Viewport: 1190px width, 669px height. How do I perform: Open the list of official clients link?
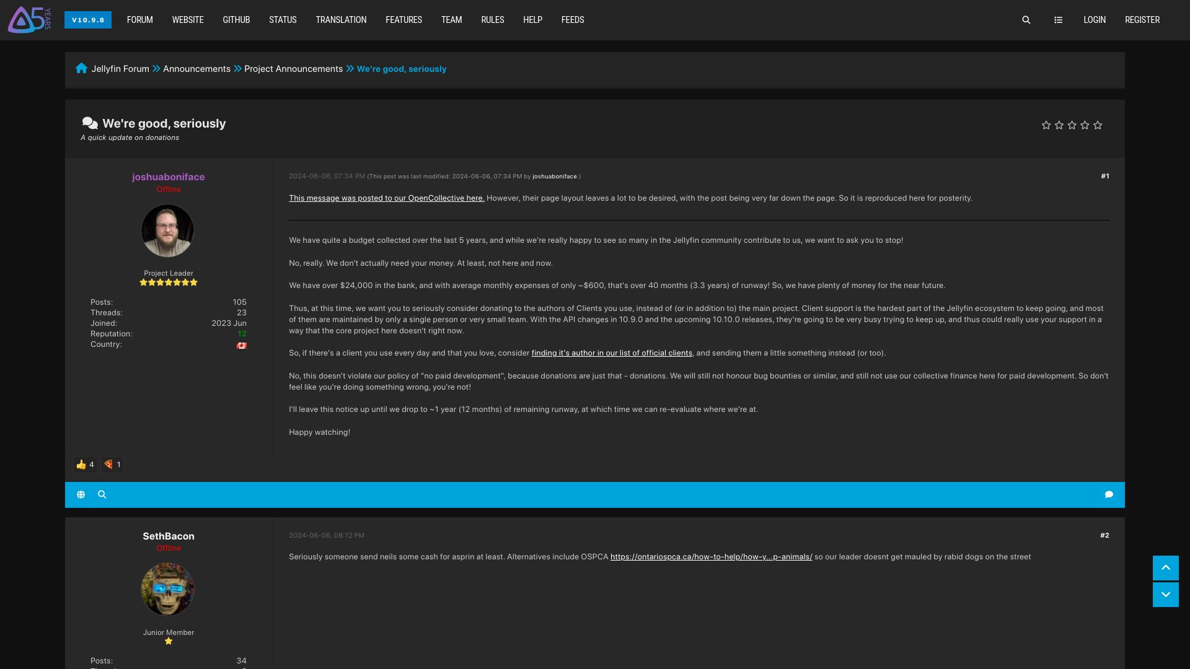point(612,353)
